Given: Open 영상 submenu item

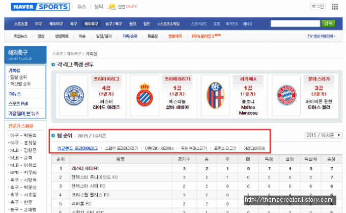Looking at the screenshot, I should 41,36.
